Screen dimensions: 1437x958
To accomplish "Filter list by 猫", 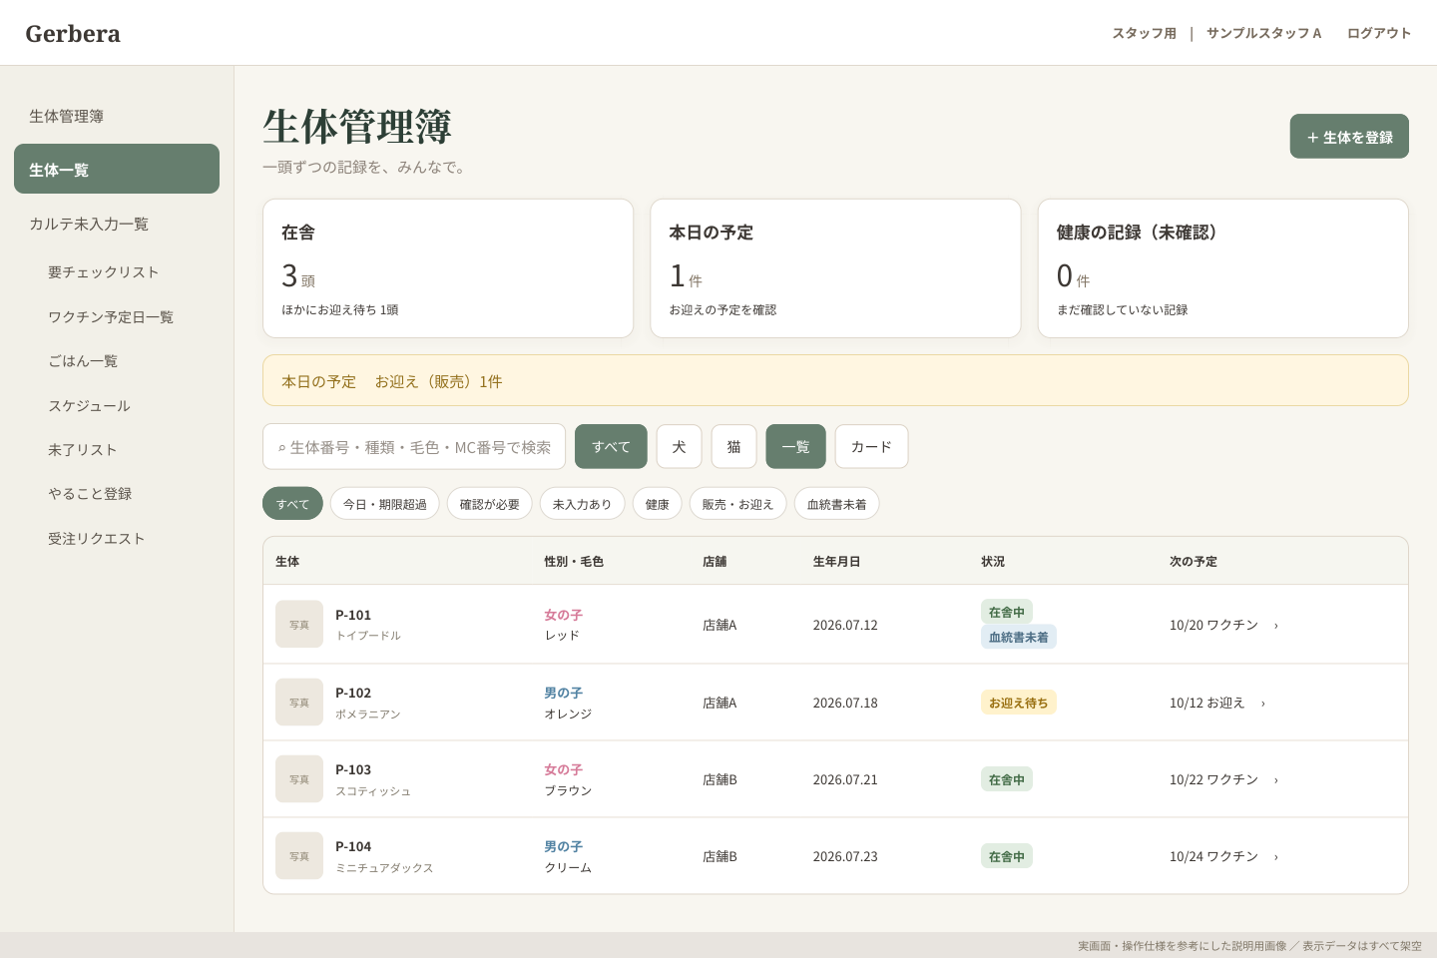I will 733,446.
